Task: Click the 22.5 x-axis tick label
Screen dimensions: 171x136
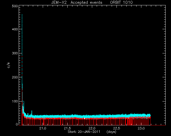Action: (116, 128)
